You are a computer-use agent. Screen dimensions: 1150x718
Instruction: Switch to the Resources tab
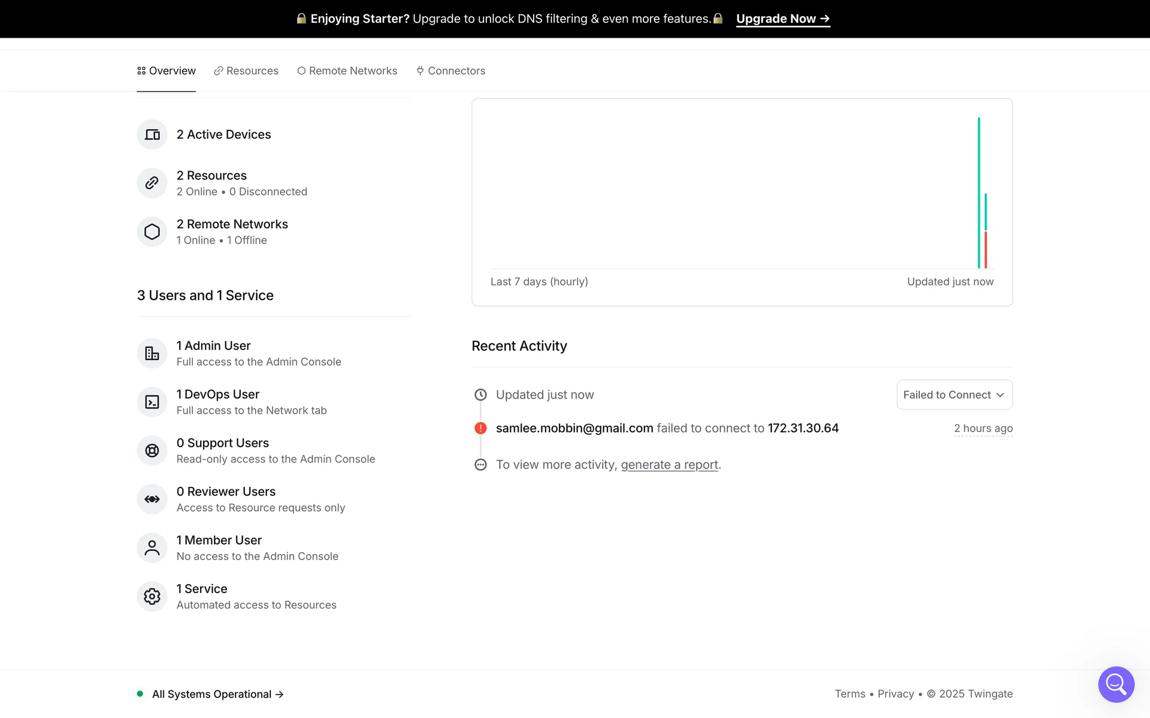[x=246, y=71]
